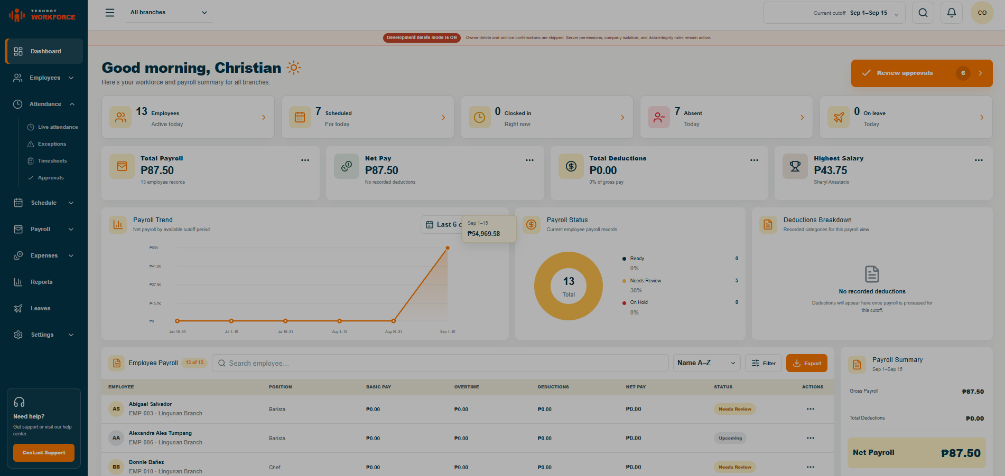Click the Scheduled calendar card icon
The height and width of the screenshot is (476, 1005).
pyautogui.click(x=300, y=117)
